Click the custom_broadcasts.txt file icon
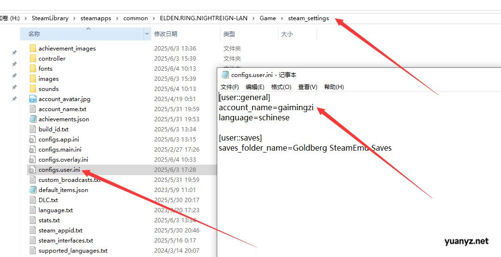The image size is (501, 257). [x=33, y=180]
